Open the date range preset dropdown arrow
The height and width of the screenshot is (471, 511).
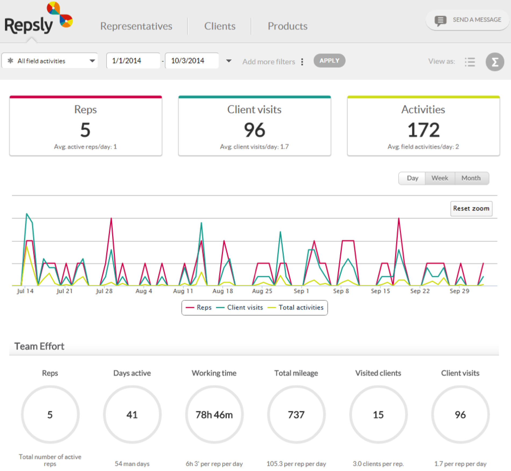229,61
